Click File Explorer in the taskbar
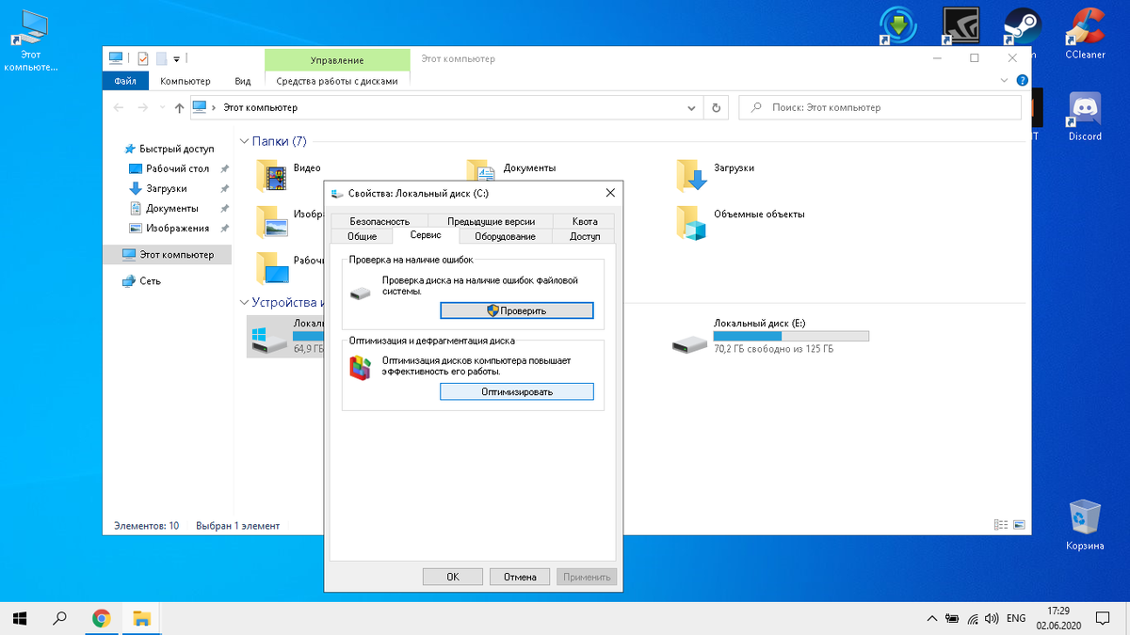Screen dimensions: 1130x635 coord(141,618)
